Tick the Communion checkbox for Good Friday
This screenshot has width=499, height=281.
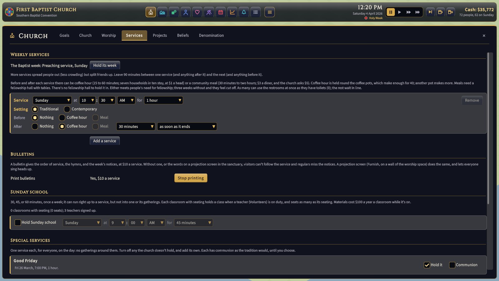tap(452, 265)
